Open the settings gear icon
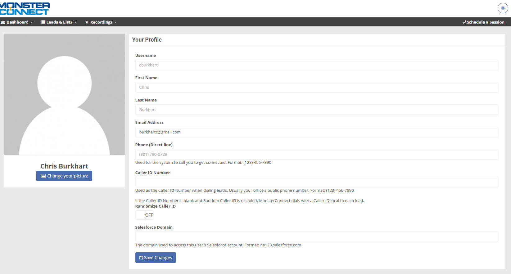Viewport: 511px width, 274px height. tap(503, 8)
